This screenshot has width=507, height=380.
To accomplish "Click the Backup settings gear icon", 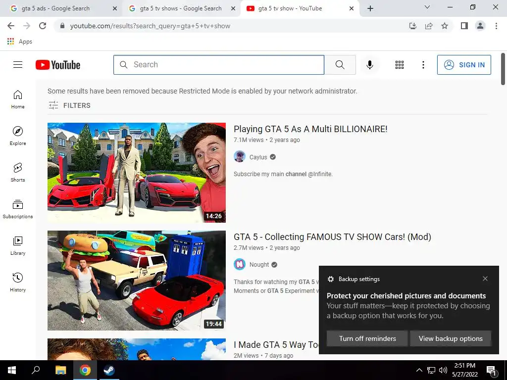I will pos(330,279).
